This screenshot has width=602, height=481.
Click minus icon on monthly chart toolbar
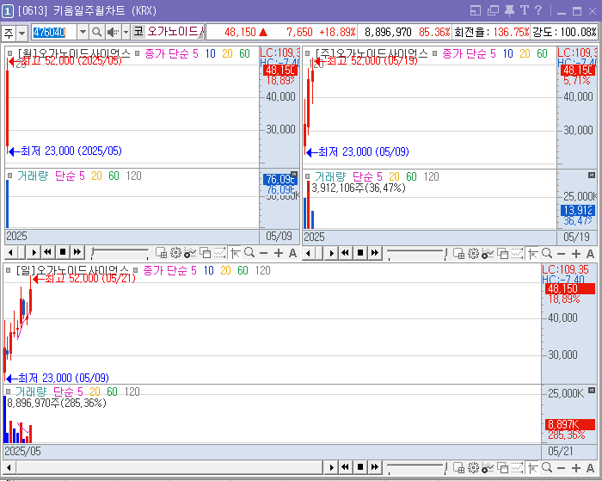263,253
